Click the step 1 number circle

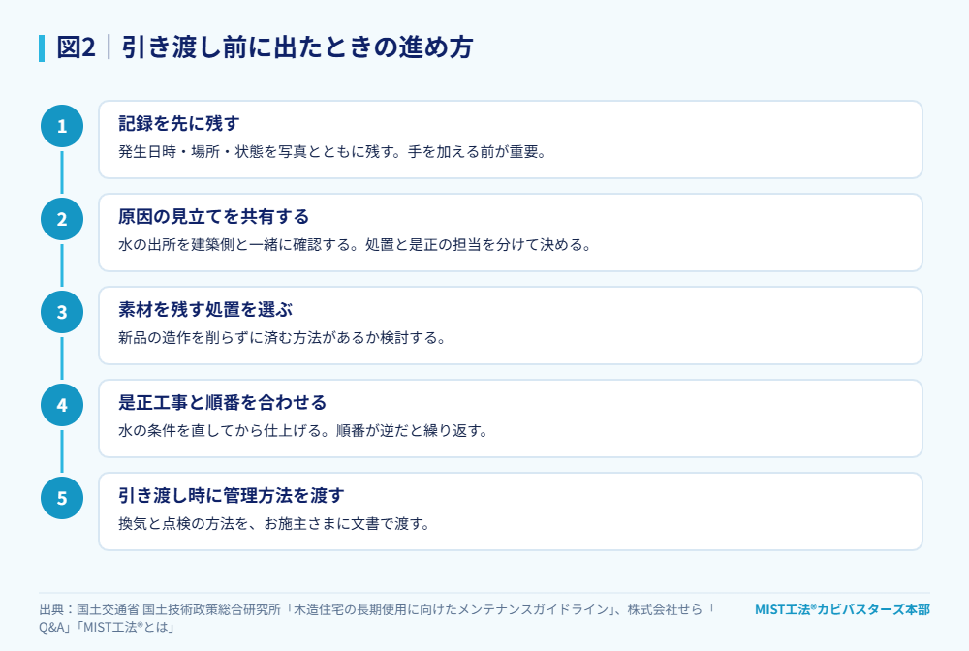pyautogui.click(x=62, y=126)
